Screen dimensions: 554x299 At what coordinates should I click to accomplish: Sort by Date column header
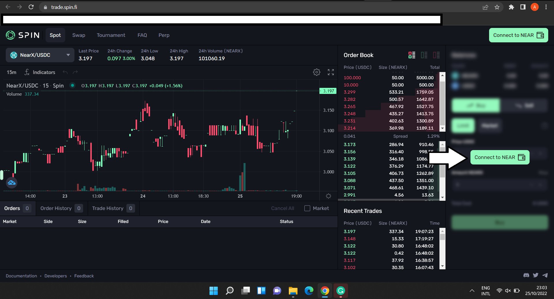(205, 222)
